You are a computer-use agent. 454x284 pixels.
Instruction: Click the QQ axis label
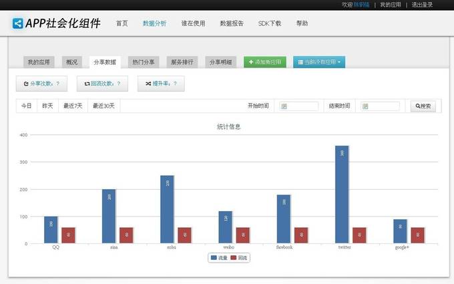56,247
